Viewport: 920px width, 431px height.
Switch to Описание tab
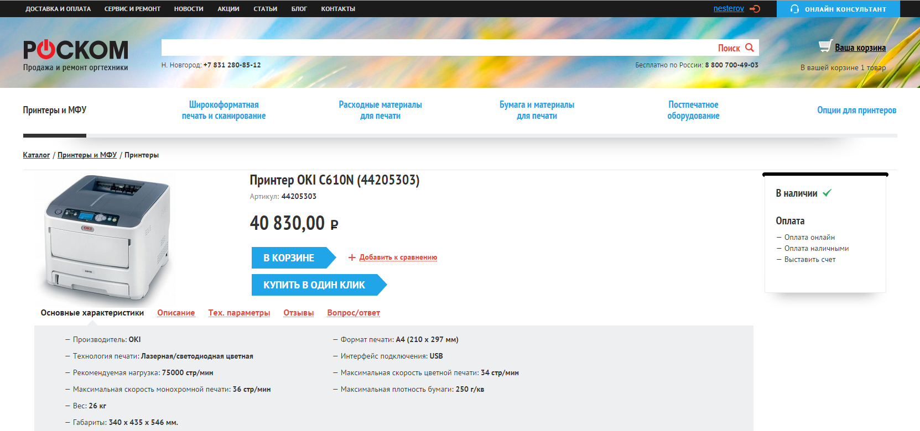pyautogui.click(x=176, y=313)
